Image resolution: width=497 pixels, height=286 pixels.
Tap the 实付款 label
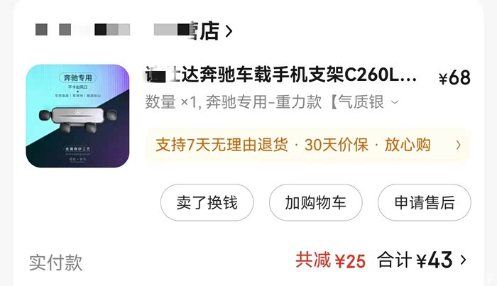[x=56, y=263]
